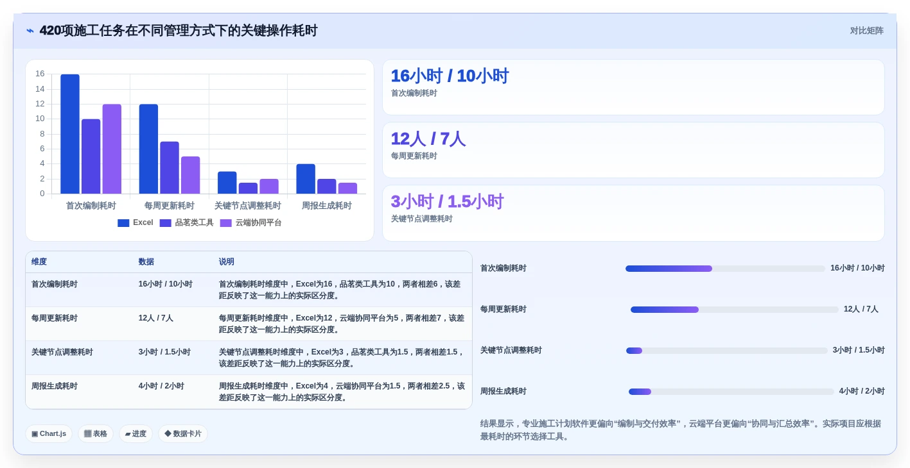Click the lightning icon beside the title
Image resolution: width=910 pixels, height=468 pixels.
[x=30, y=31]
